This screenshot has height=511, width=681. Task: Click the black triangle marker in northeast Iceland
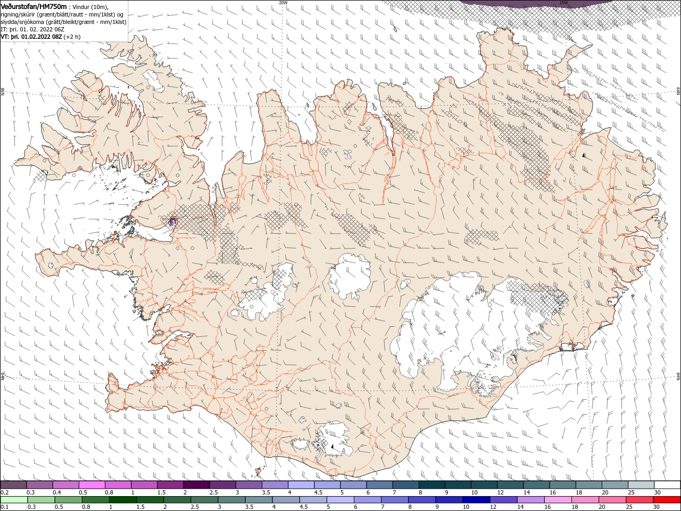[584, 155]
